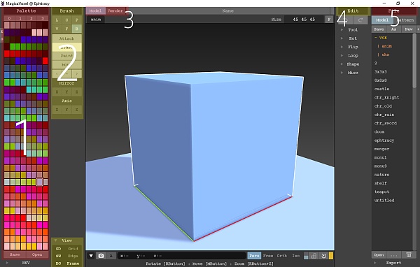The height and width of the screenshot is (267, 420).
Task: Click the A button beside the camera
Action: pyautogui.click(x=111, y=256)
